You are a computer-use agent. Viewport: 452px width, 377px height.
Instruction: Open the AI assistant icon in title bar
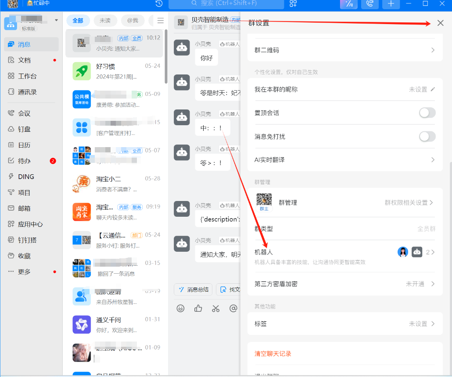click(349, 4)
